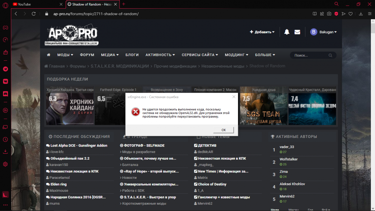Open notifications bell on AP-PRO
The height and width of the screenshot is (211, 375).
[286, 32]
